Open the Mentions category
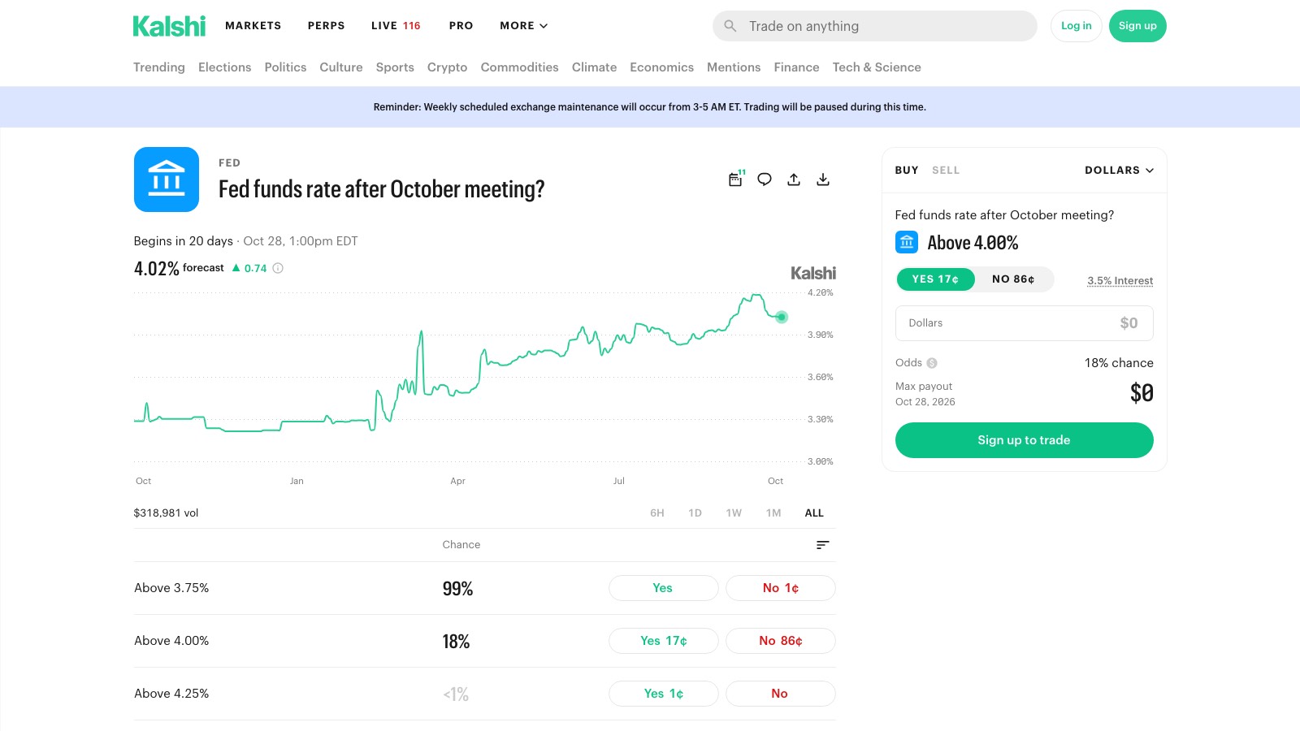The width and height of the screenshot is (1300, 731). tap(734, 67)
